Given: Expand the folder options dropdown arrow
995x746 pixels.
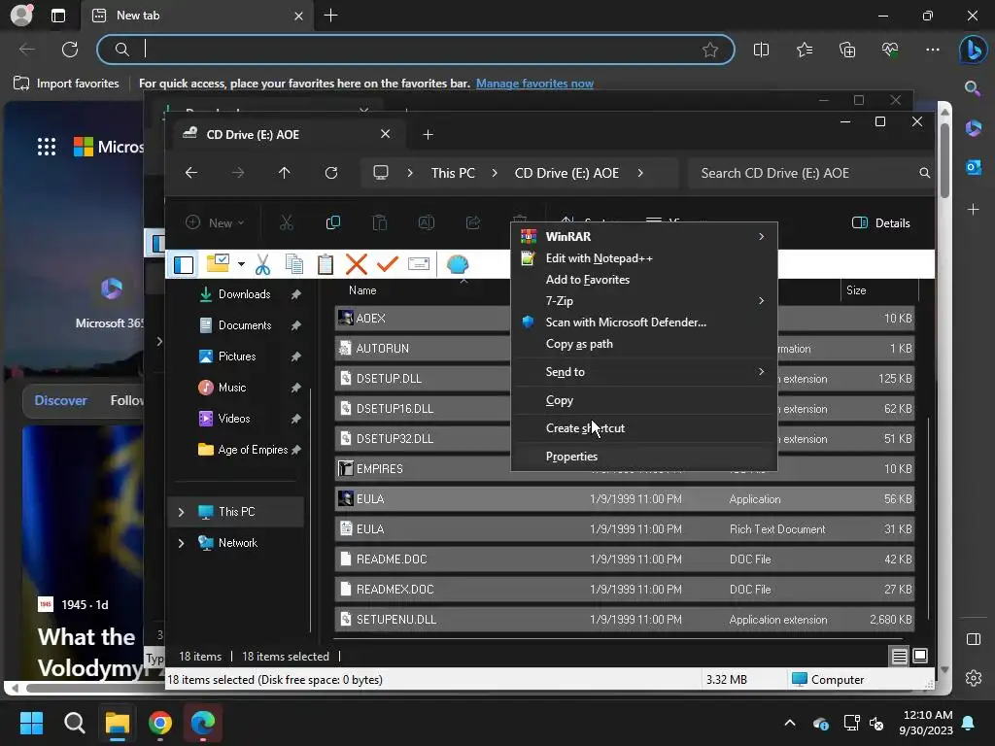Looking at the screenshot, I should click(x=241, y=264).
